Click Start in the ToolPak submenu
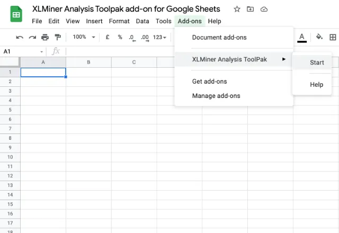 point(312,62)
